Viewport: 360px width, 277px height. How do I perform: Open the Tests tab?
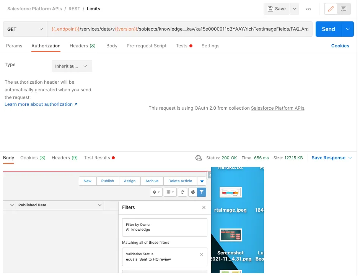(182, 45)
